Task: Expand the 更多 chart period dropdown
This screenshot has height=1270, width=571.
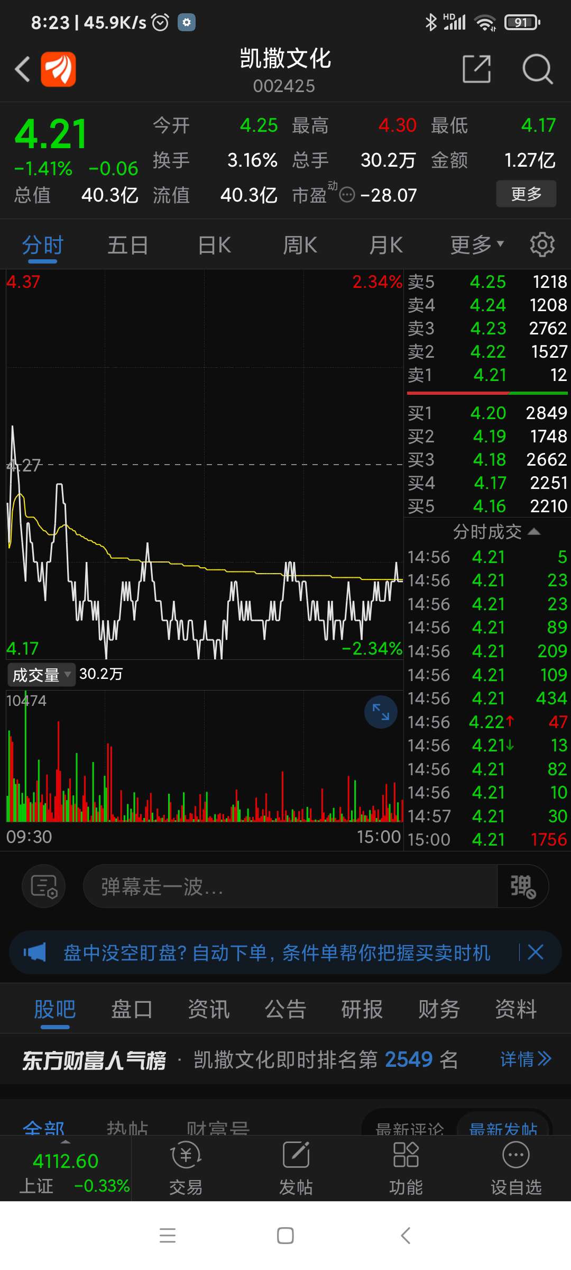Action: point(477,245)
